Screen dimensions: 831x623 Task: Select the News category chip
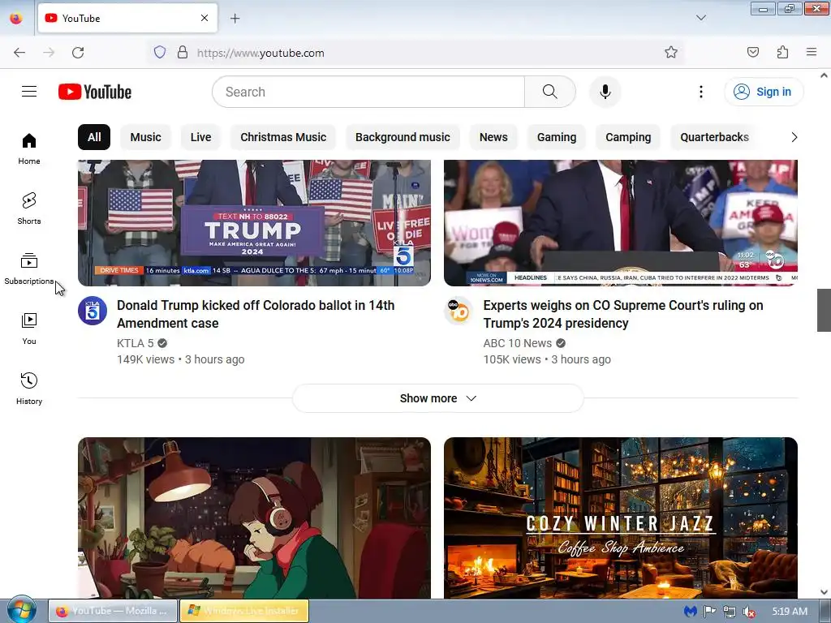(x=493, y=137)
